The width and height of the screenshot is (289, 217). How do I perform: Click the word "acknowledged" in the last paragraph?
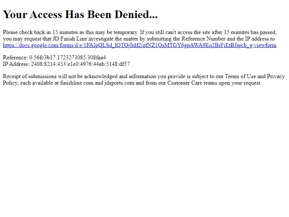101,76
